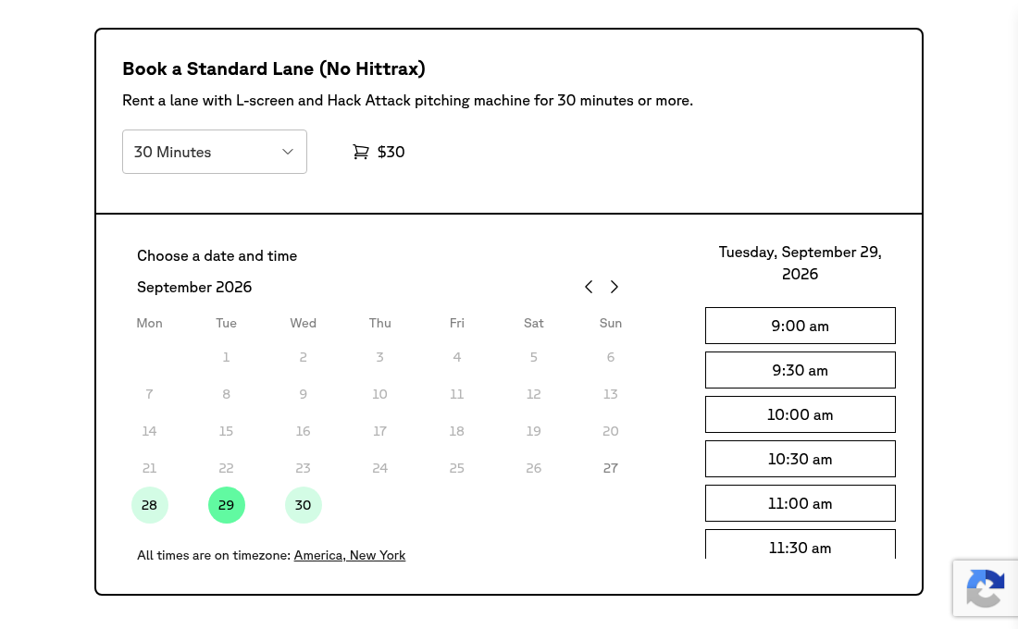The image size is (1018, 629).
Task: Go to the next month with right chevron
Action: point(615,287)
